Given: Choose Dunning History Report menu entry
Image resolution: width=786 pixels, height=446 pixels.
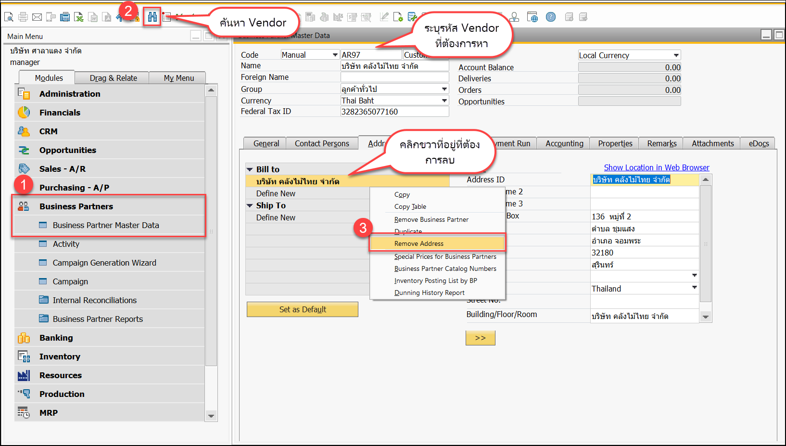Looking at the screenshot, I should (x=438, y=293).
